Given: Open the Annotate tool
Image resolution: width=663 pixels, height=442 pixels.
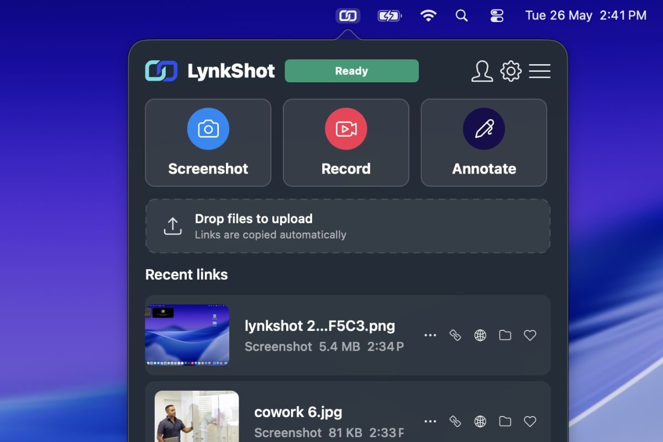Looking at the screenshot, I should (x=484, y=143).
